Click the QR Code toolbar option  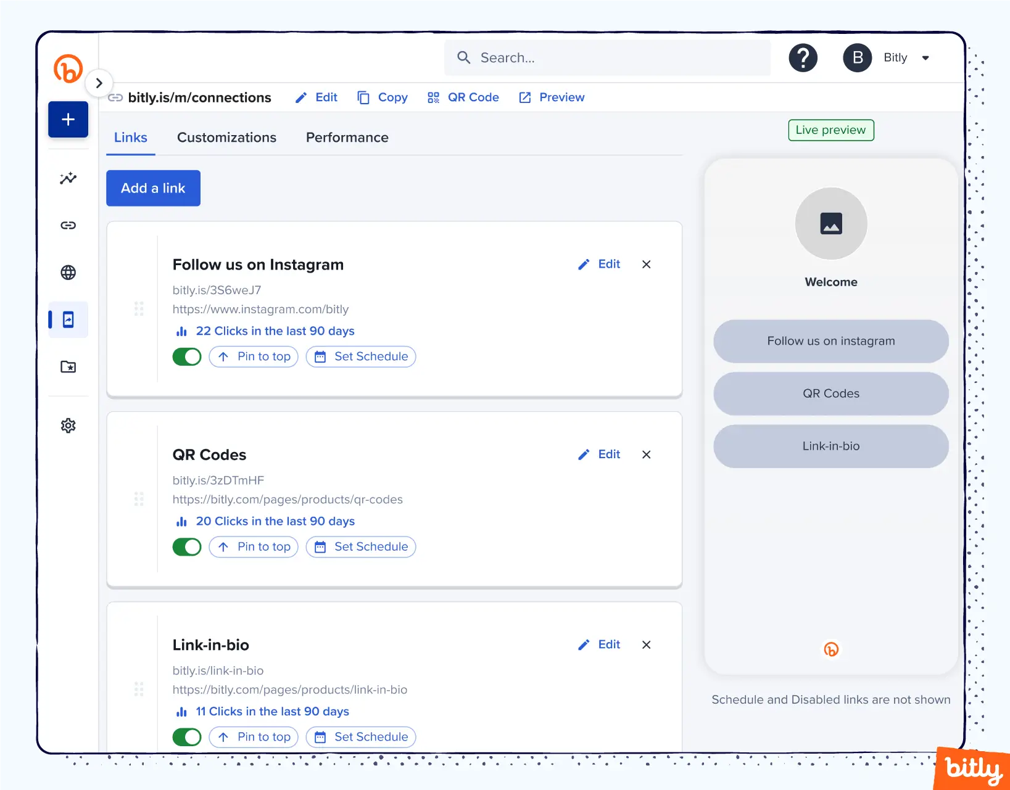463,97
